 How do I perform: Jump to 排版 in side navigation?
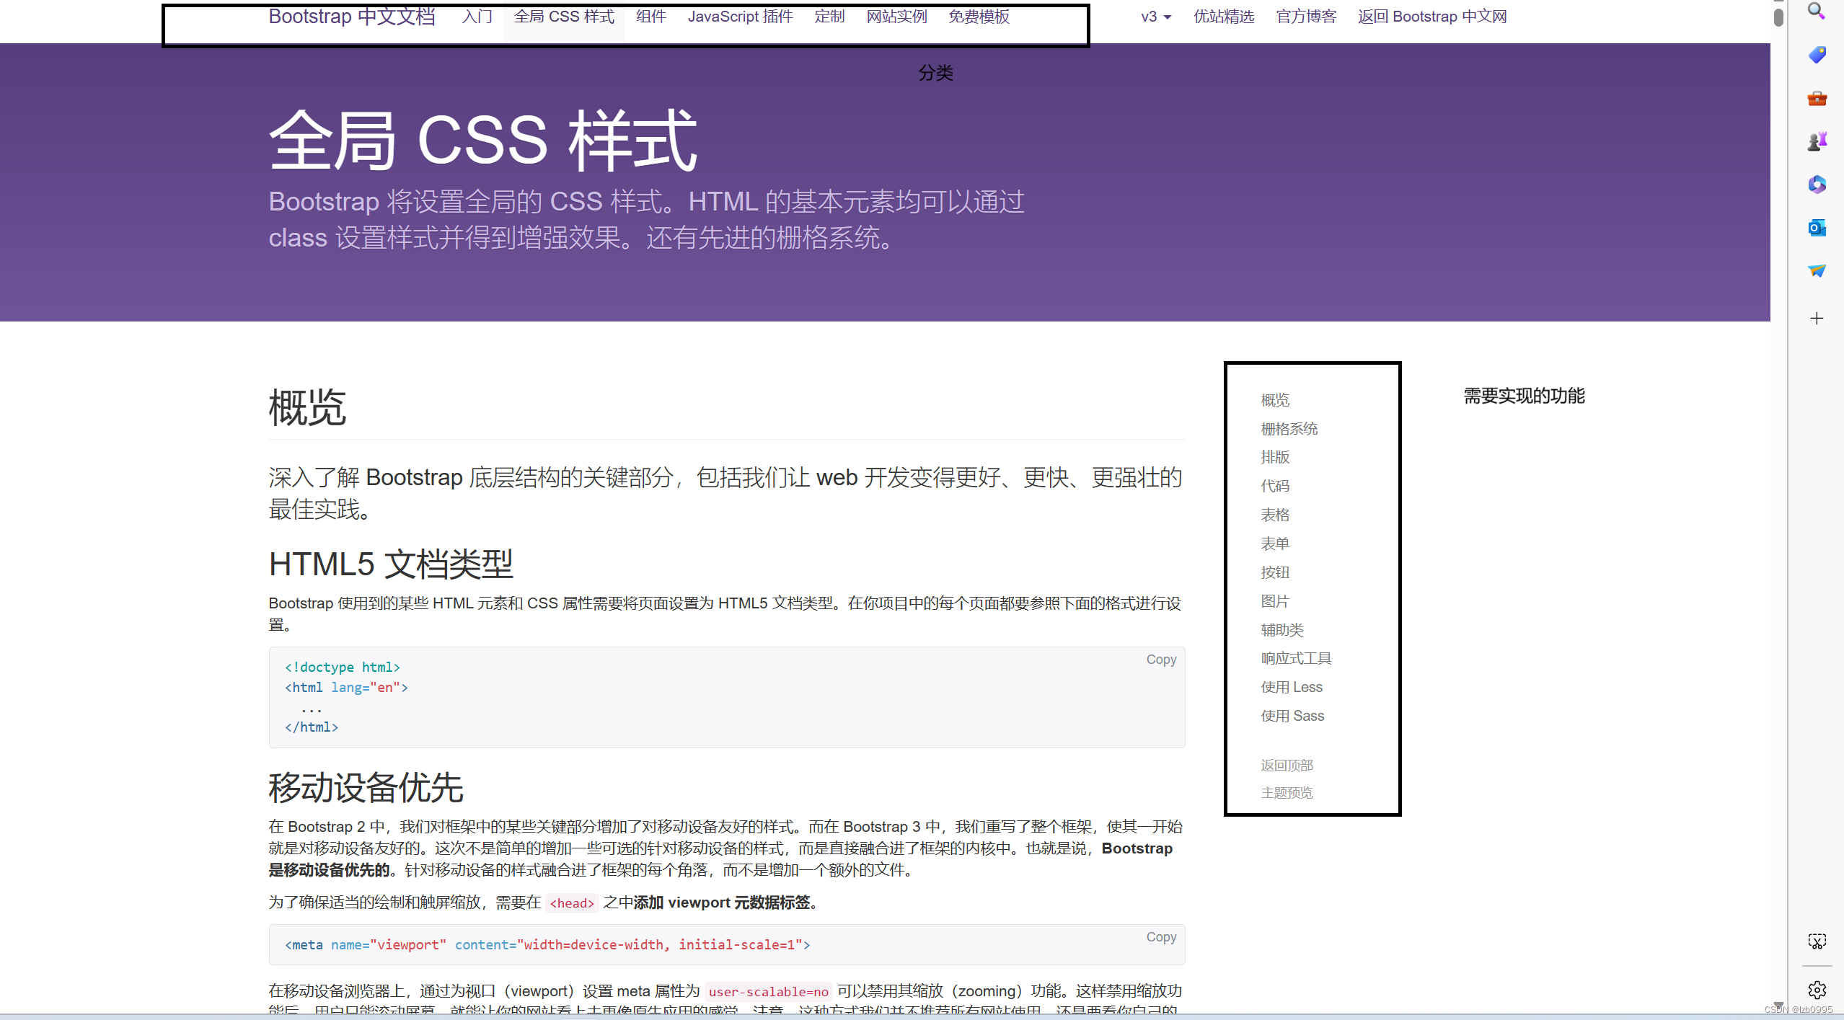1275,457
